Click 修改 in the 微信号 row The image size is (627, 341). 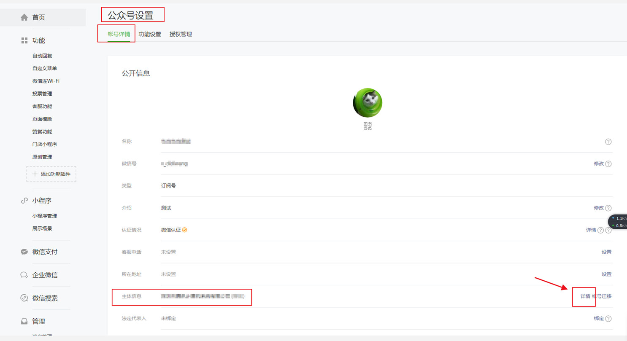(x=599, y=164)
